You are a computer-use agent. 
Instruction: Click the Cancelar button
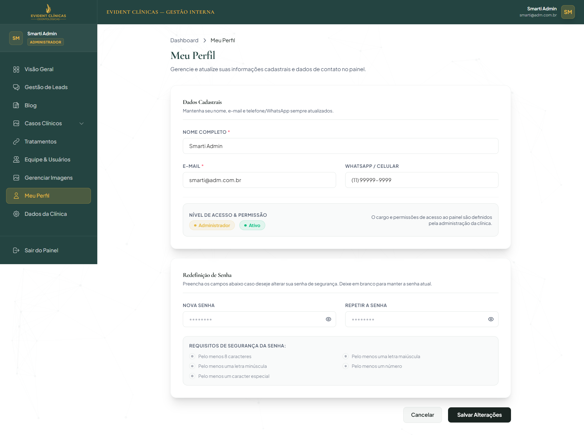pos(422,415)
